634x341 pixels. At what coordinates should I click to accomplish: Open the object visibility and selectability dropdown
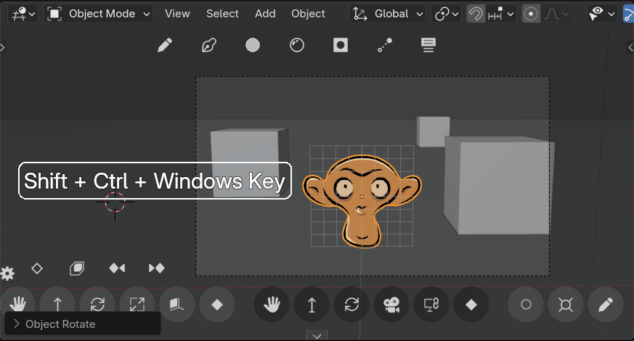601,14
